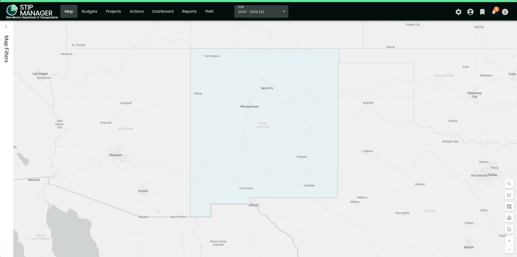Click the Flagstaff map label
Image resolution: width=517 pixels, height=257 pixels.
point(126,103)
